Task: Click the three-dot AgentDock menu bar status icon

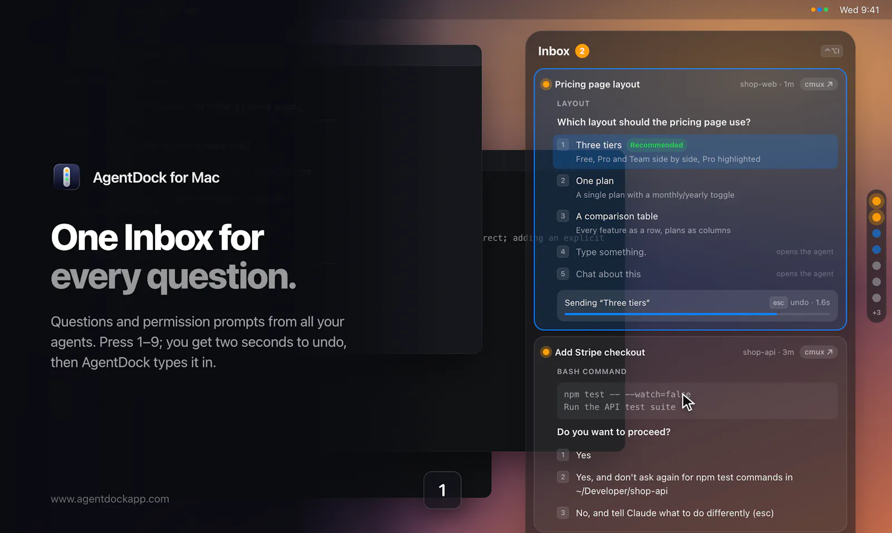Action: click(820, 9)
